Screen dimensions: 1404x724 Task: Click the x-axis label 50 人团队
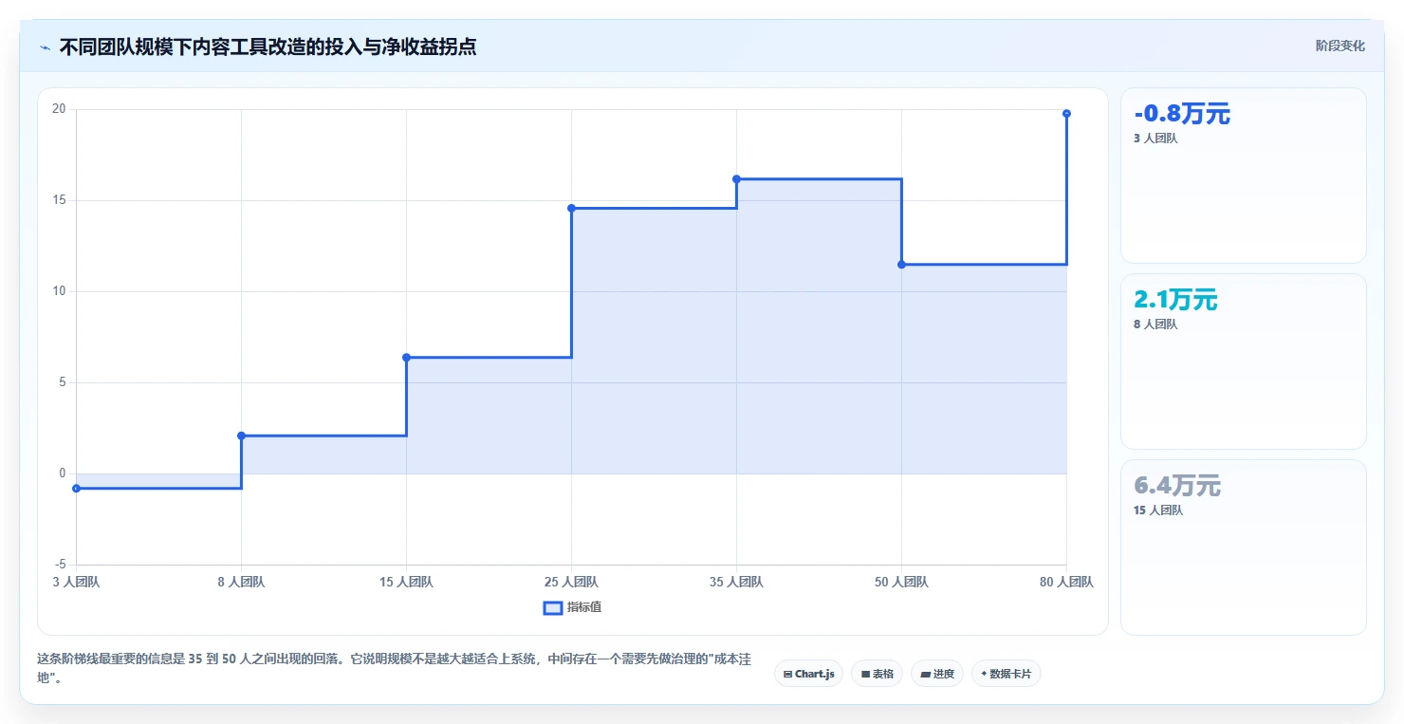pos(901,583)
